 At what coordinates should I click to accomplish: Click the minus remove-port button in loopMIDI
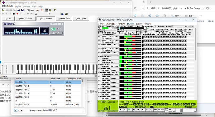click(x=19, y=110)
